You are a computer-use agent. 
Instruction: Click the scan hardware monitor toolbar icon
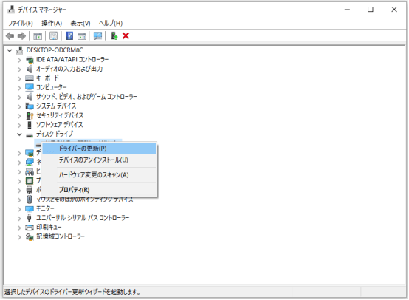(x=97, y=35)
